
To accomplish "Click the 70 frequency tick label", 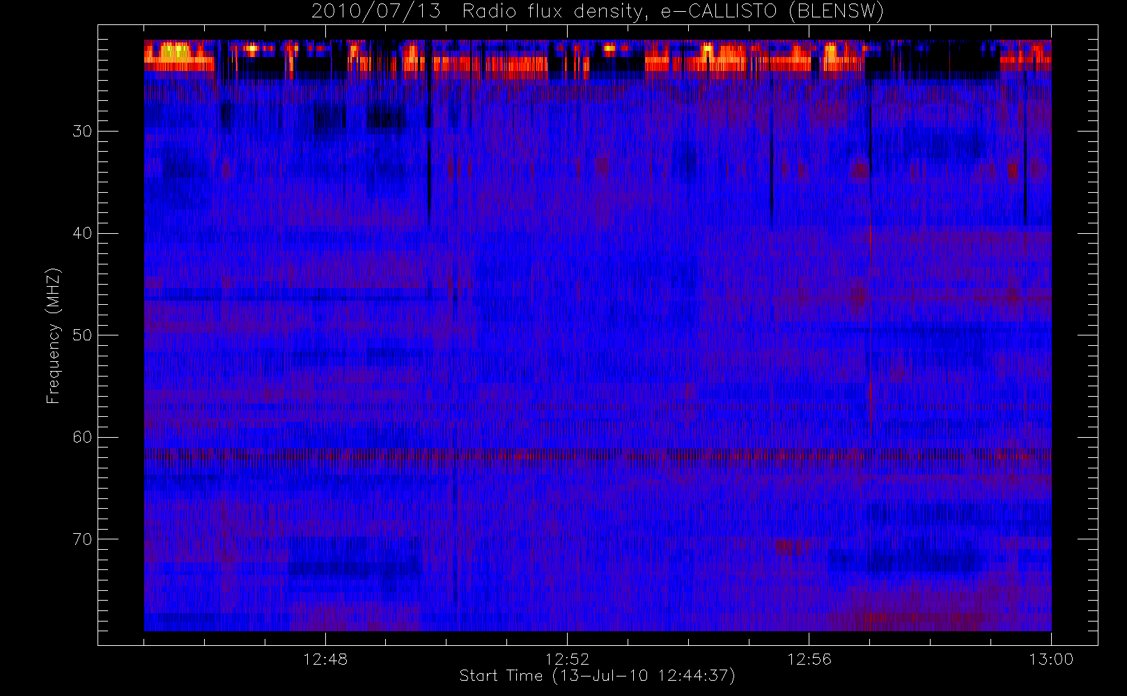I will (82, 539).
